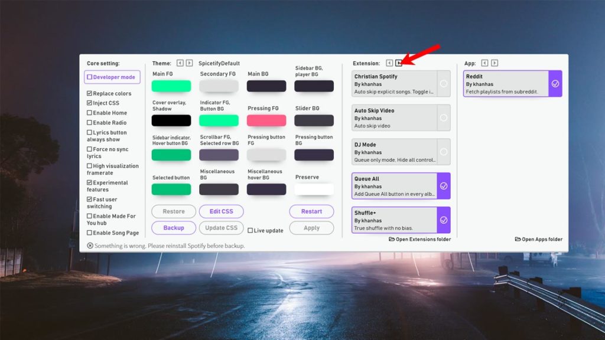Check Enable Song Page
Screen dimensions: 605x340
click(x=90, y=233)
